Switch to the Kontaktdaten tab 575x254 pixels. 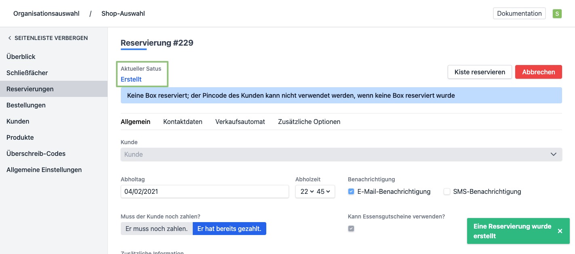click(x=183, y=122)
